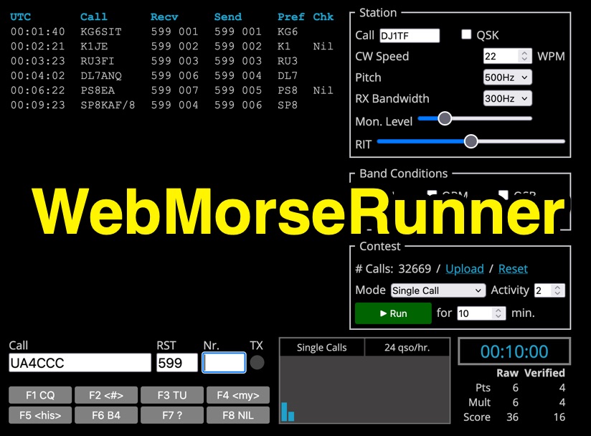Click the Call entry field UA4CCC
This screenshot has width=591, height=436.
click(80, 363)
